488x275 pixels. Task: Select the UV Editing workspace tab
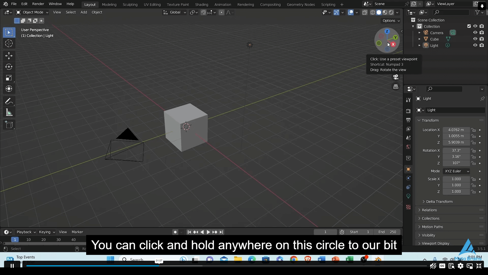[x=152, y=4]
